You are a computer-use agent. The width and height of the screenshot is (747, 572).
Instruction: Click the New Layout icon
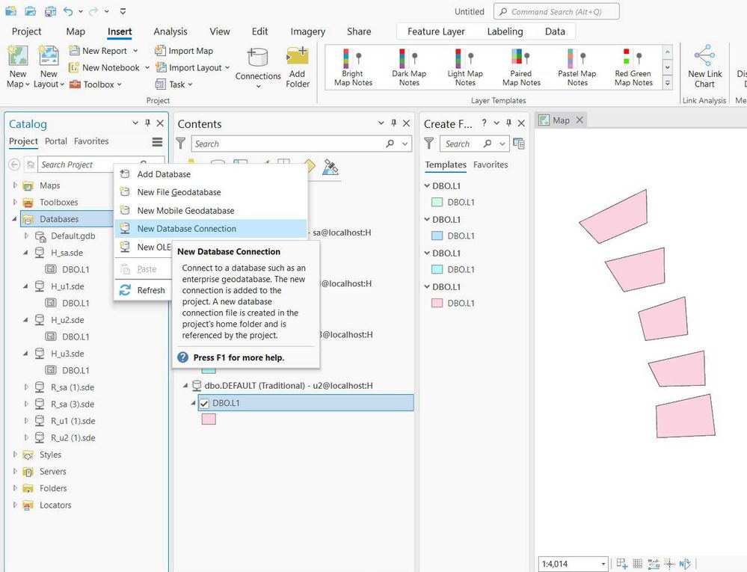(x=49, y=56)
